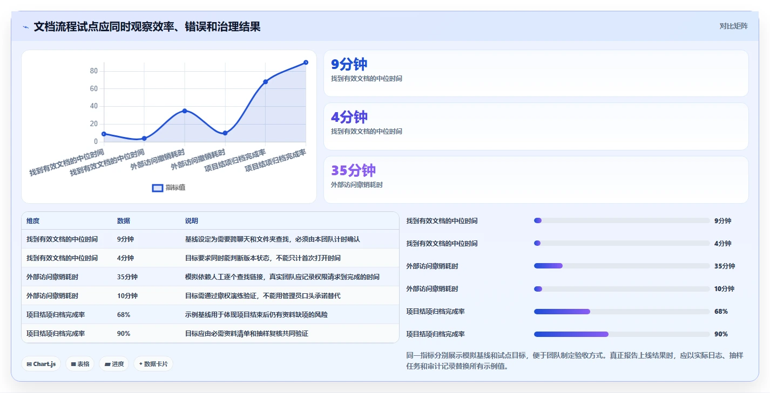This screenshot has width=770, height=393.
Task: Click 项目结项归档完成率 in the table's 90% row
Action: tap(56, 334)
